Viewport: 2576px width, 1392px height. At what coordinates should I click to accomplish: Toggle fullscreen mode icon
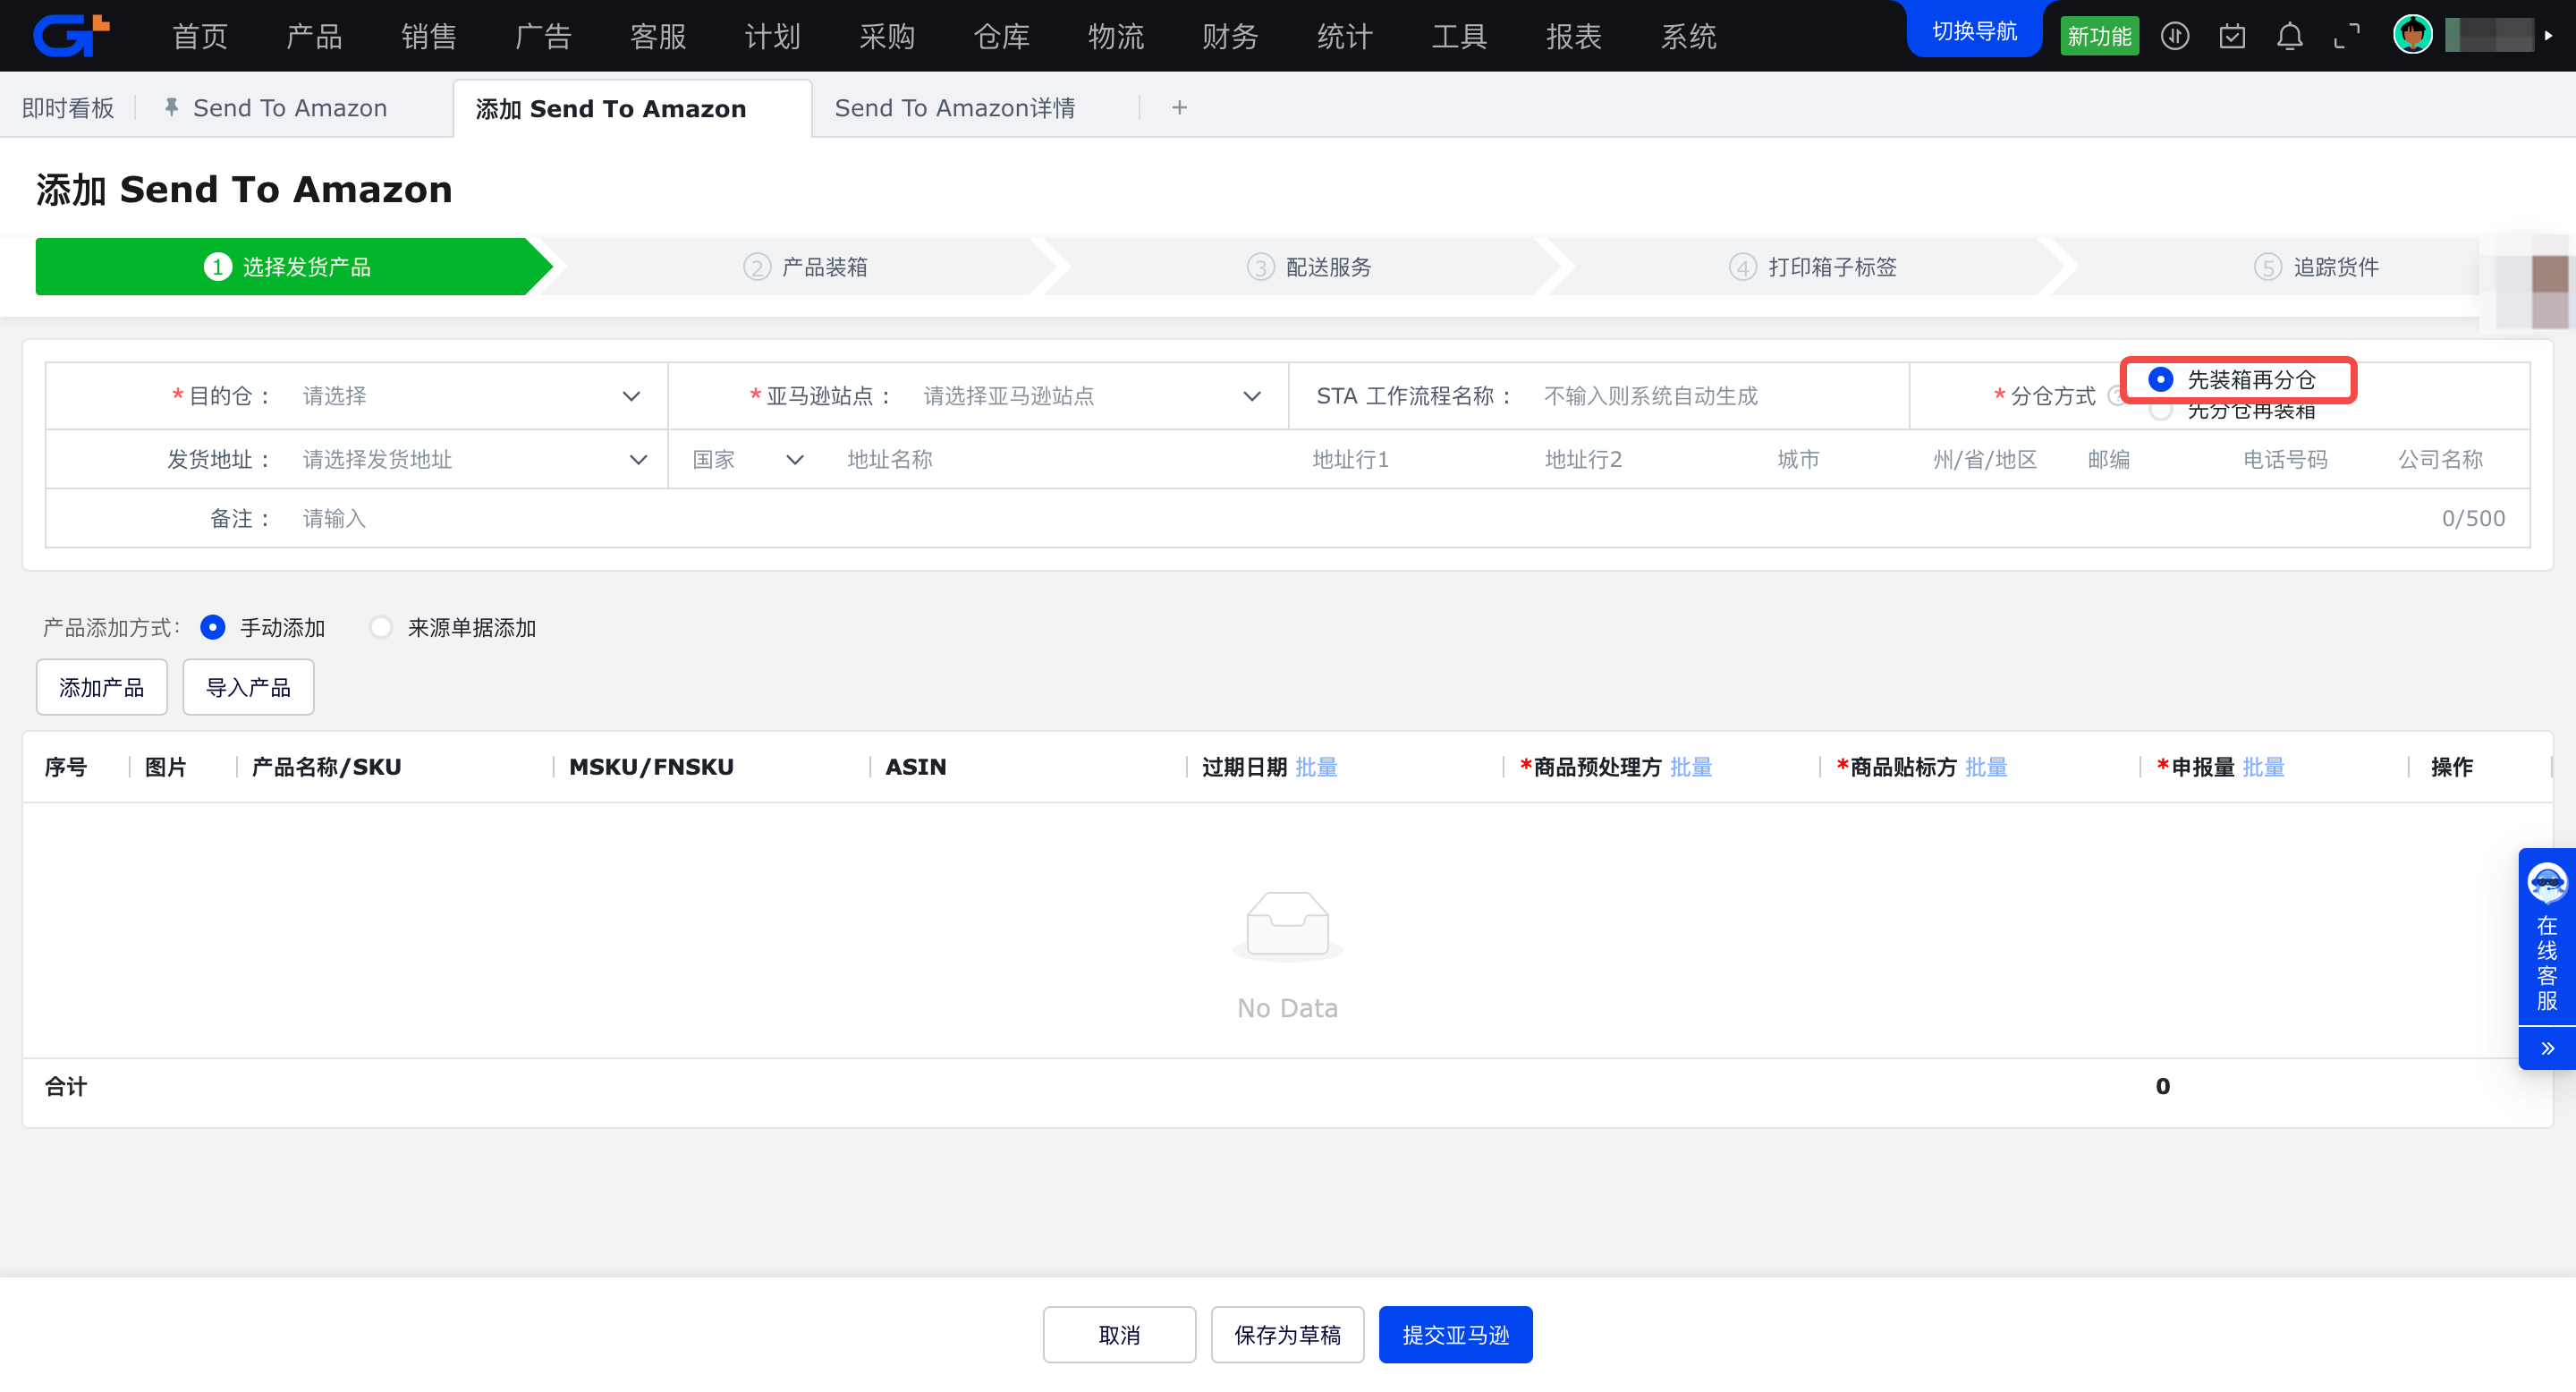[2347, 37]
